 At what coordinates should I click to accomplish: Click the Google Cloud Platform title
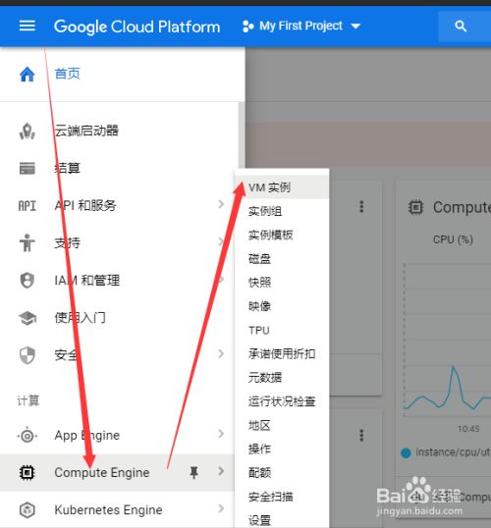click(x=136, y=26)
